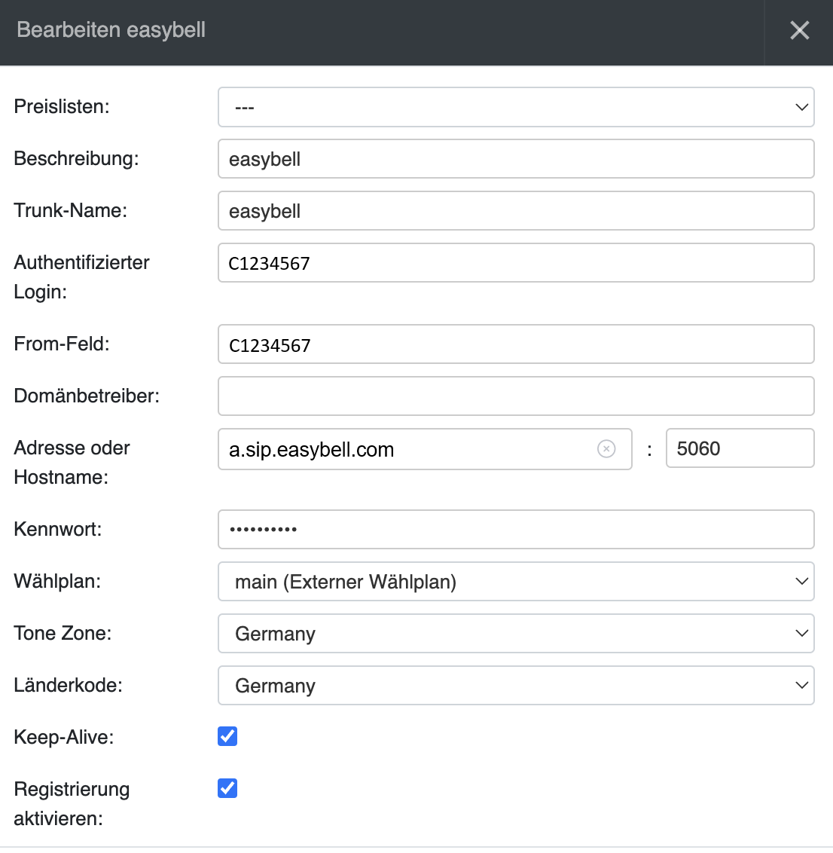Focus the port field showing 5060
The image size is (833, 853).
[x=740, y=448]
